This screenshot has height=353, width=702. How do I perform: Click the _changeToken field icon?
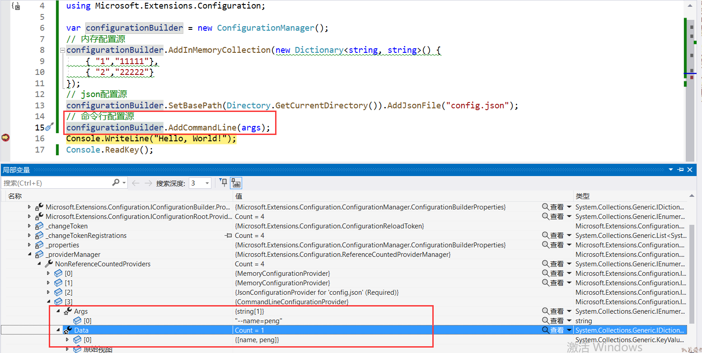(39, 226)
